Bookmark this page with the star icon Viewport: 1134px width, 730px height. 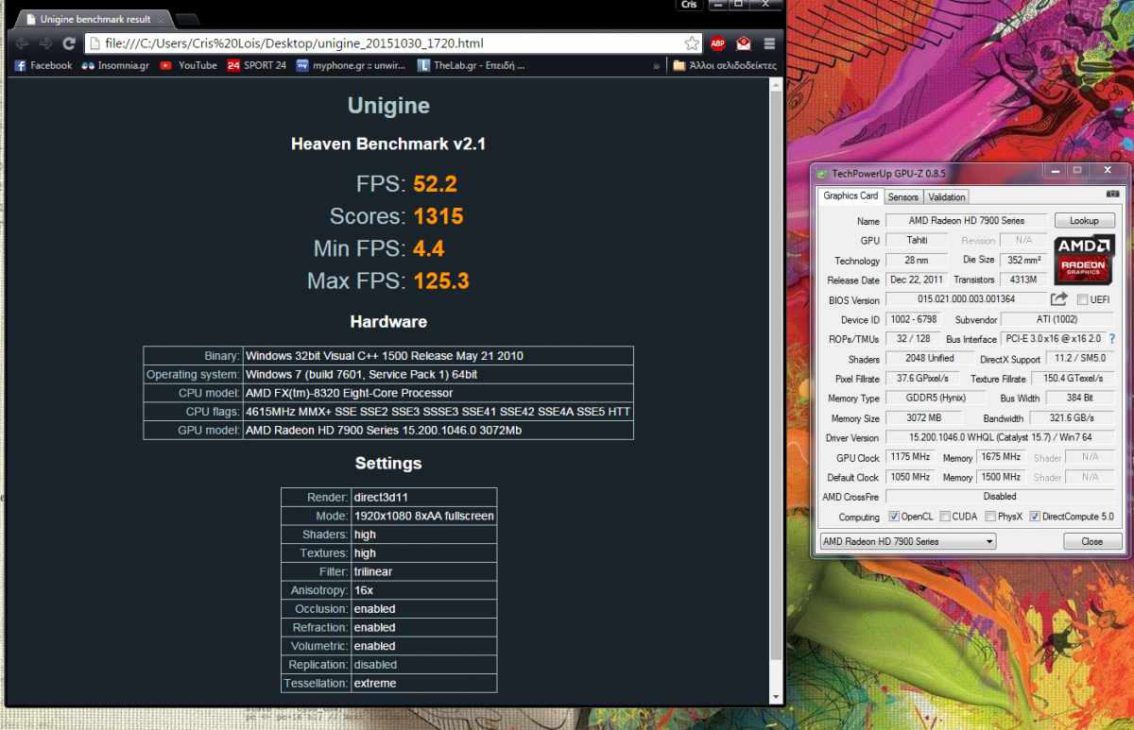(x=692, y=43)
